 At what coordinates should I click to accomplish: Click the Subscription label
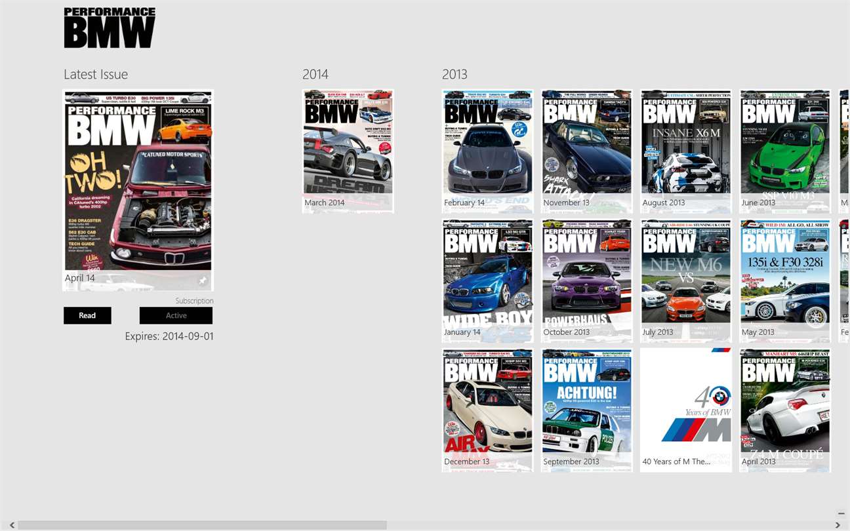click(x=194, y=301)
